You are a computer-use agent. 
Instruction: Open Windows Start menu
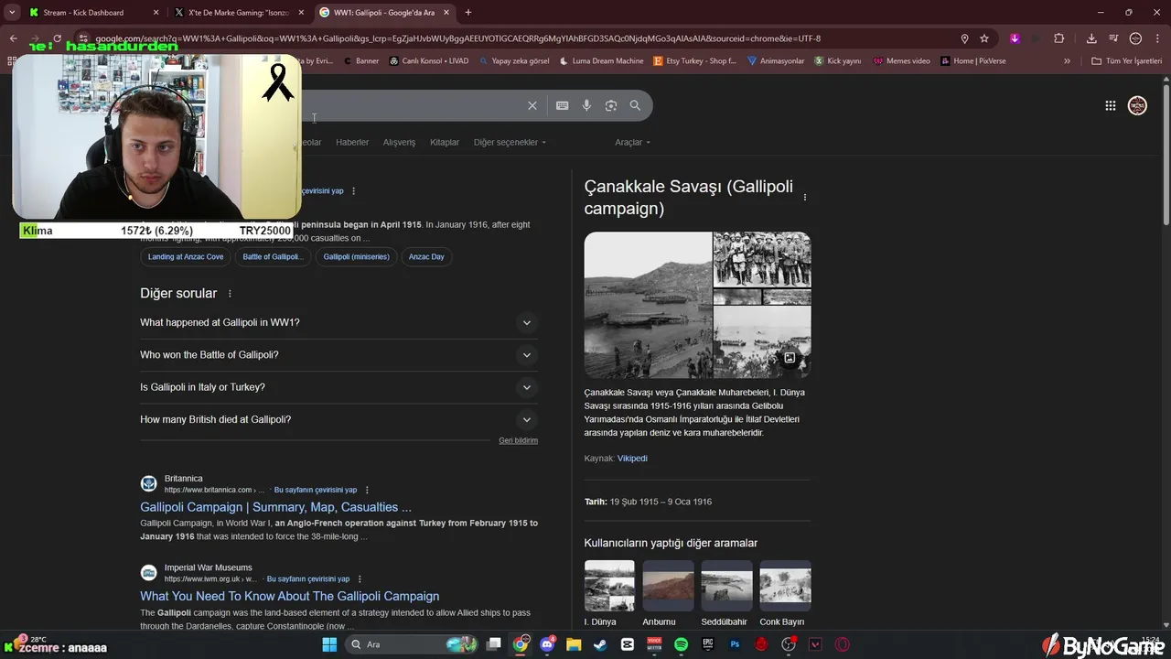(329, 644)
